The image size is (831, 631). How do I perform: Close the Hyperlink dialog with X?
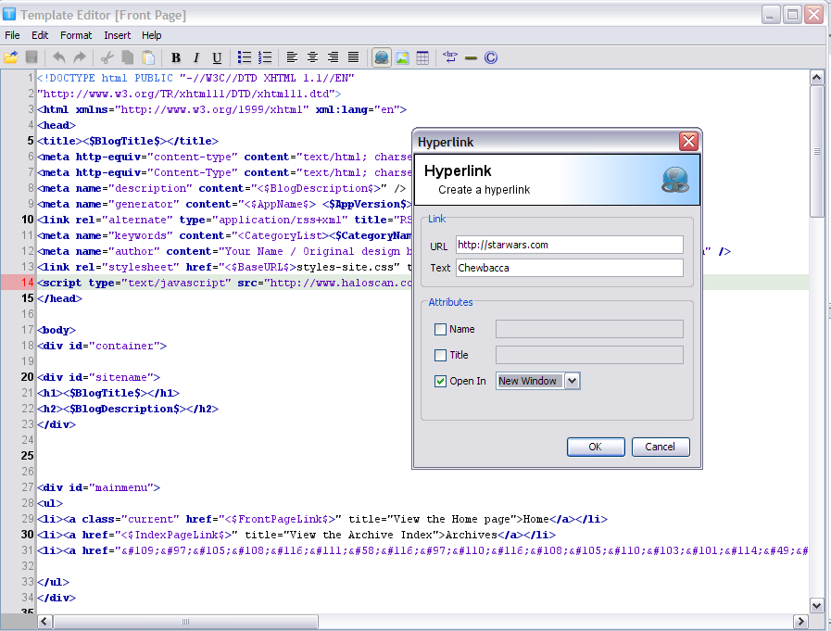(688, 141)
